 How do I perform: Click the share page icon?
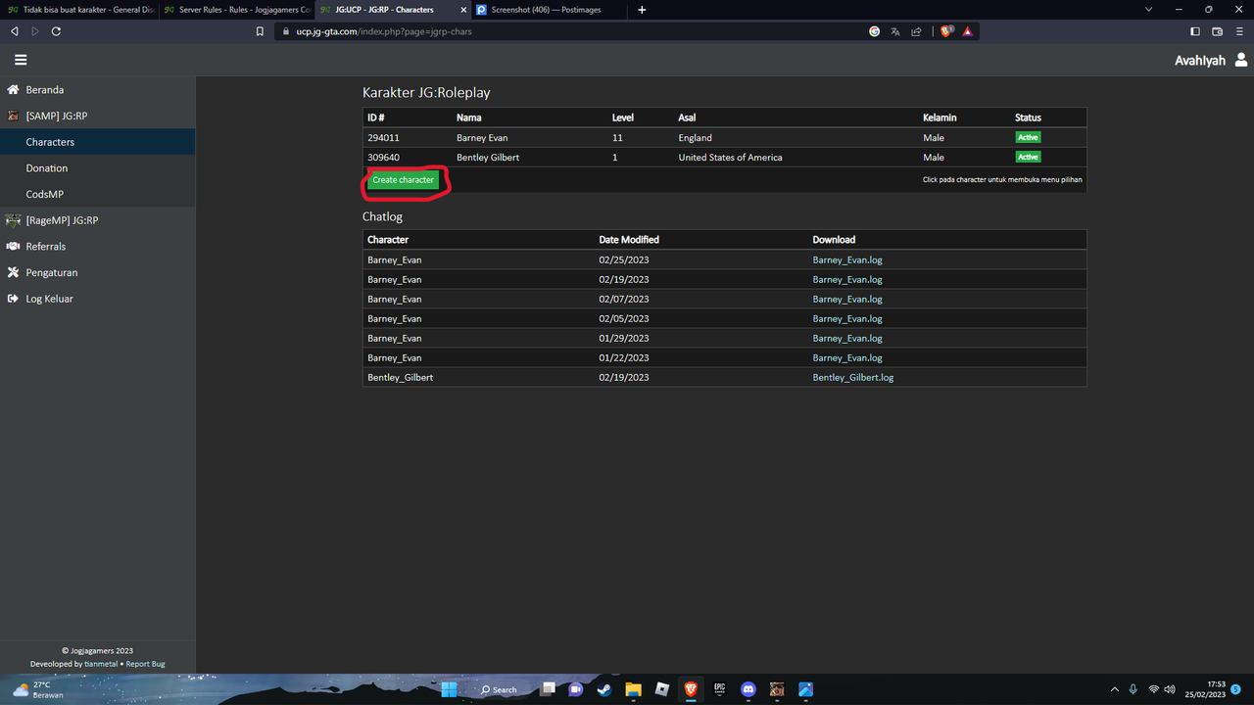point(916,31)
